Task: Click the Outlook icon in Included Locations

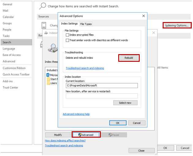Action: (x=48, y=75)
